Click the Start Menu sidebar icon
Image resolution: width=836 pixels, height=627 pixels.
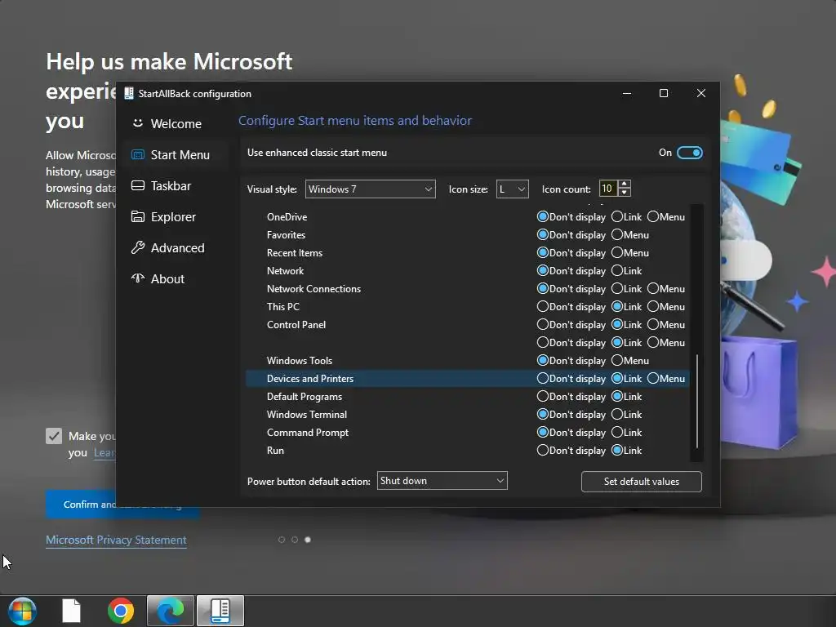pyautogui.click(x=137, y=154)
